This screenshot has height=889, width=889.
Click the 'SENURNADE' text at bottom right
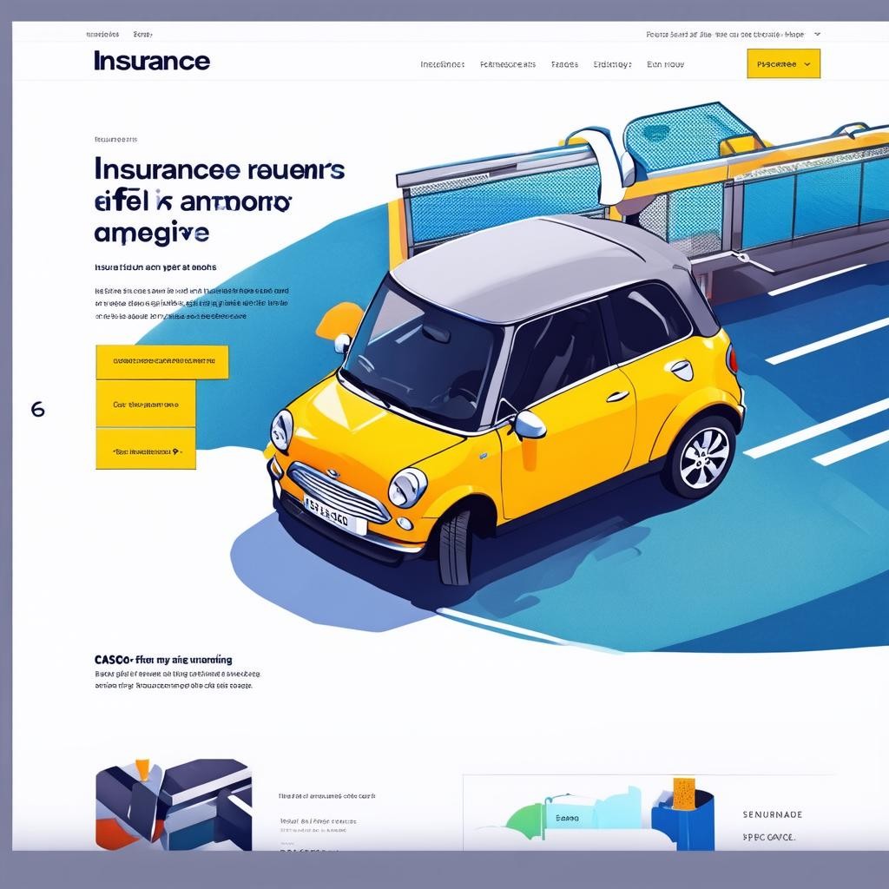tap(772, 814)
